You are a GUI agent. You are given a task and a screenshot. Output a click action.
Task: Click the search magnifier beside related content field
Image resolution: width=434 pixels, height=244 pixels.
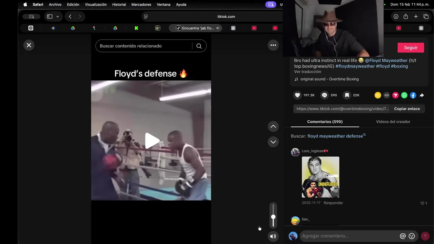[x=199, y=46]
